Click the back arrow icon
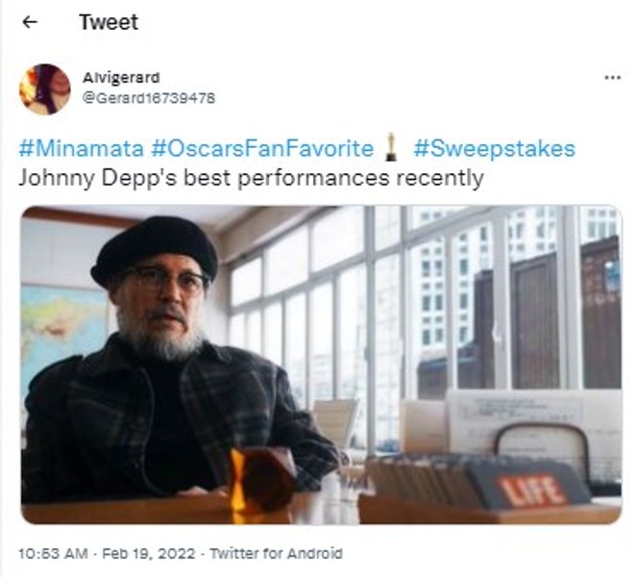635x577 pixels. coord(30,22)
